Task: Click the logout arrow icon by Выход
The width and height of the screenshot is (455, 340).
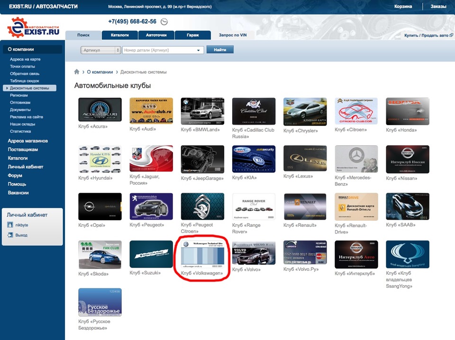Action: 10,235
